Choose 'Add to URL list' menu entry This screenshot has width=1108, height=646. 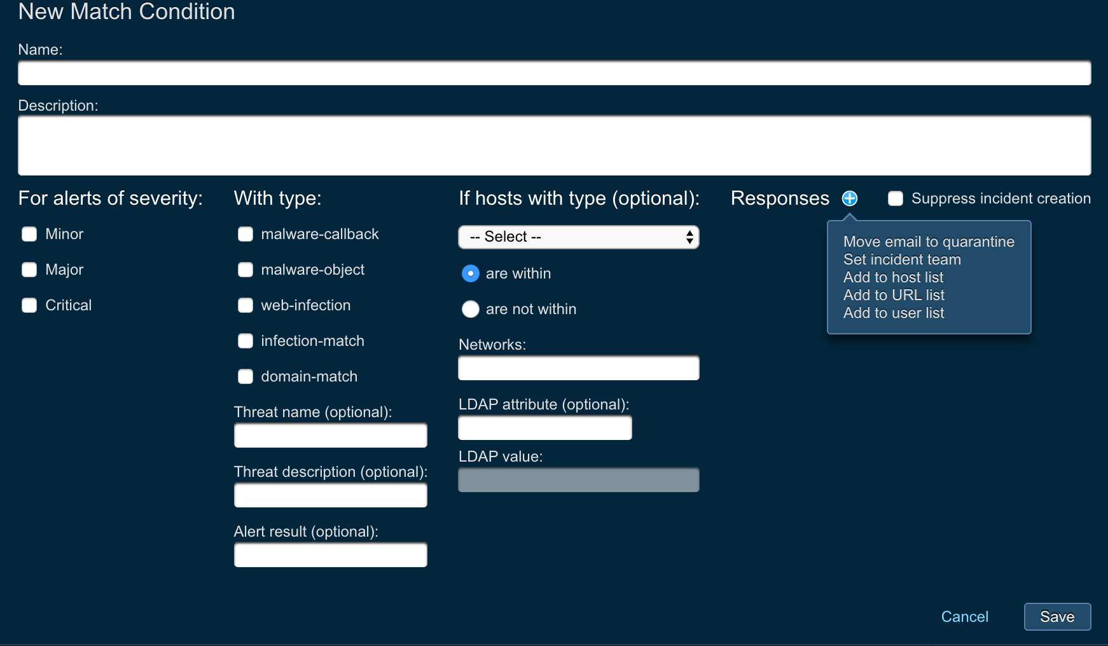pos(893,295)
